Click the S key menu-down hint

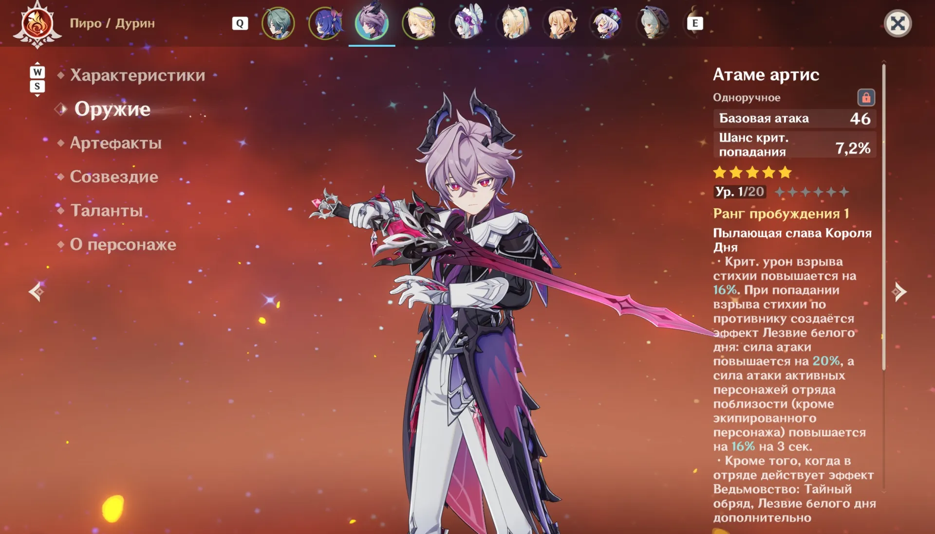37,86
